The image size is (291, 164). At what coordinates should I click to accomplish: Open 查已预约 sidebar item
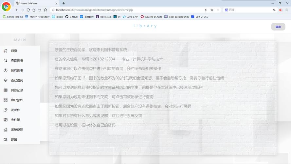pyautogui.click(x=20, y=100)
